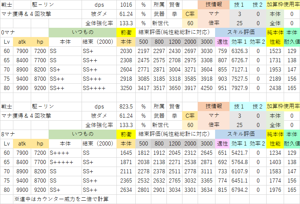
Task: Select the 効率1 value 7127.1
Action: point(240,70)
